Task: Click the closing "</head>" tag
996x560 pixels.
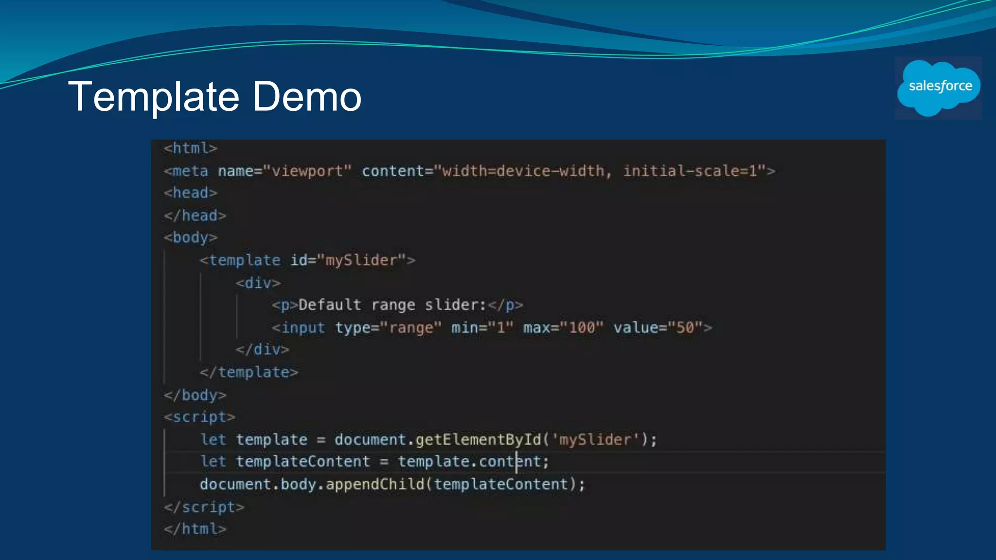Action: tap(195, 215)
